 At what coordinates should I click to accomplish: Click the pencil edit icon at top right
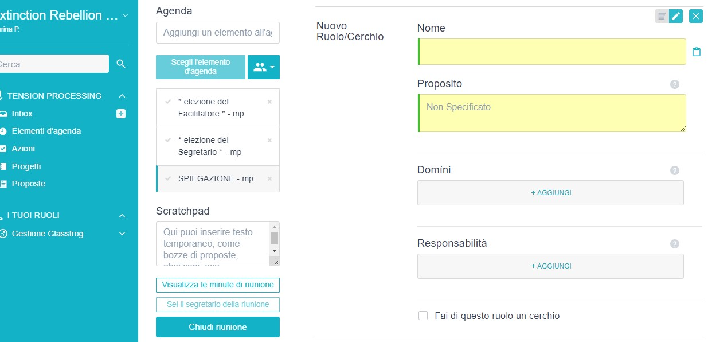676,16
